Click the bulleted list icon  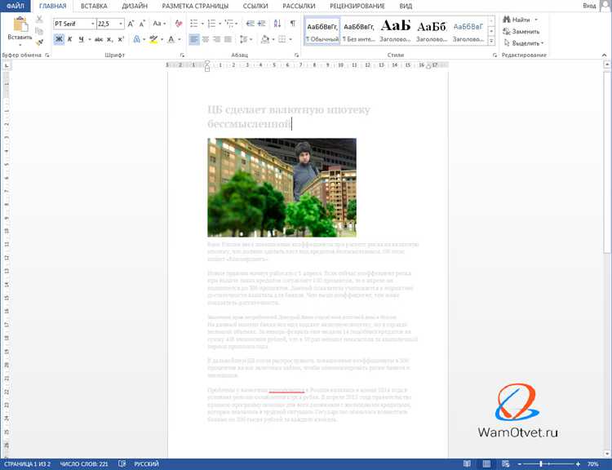[193, 24]
